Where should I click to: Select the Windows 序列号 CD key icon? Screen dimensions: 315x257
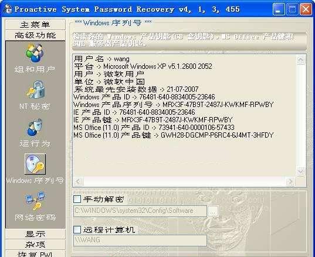(x=35, y=164)
